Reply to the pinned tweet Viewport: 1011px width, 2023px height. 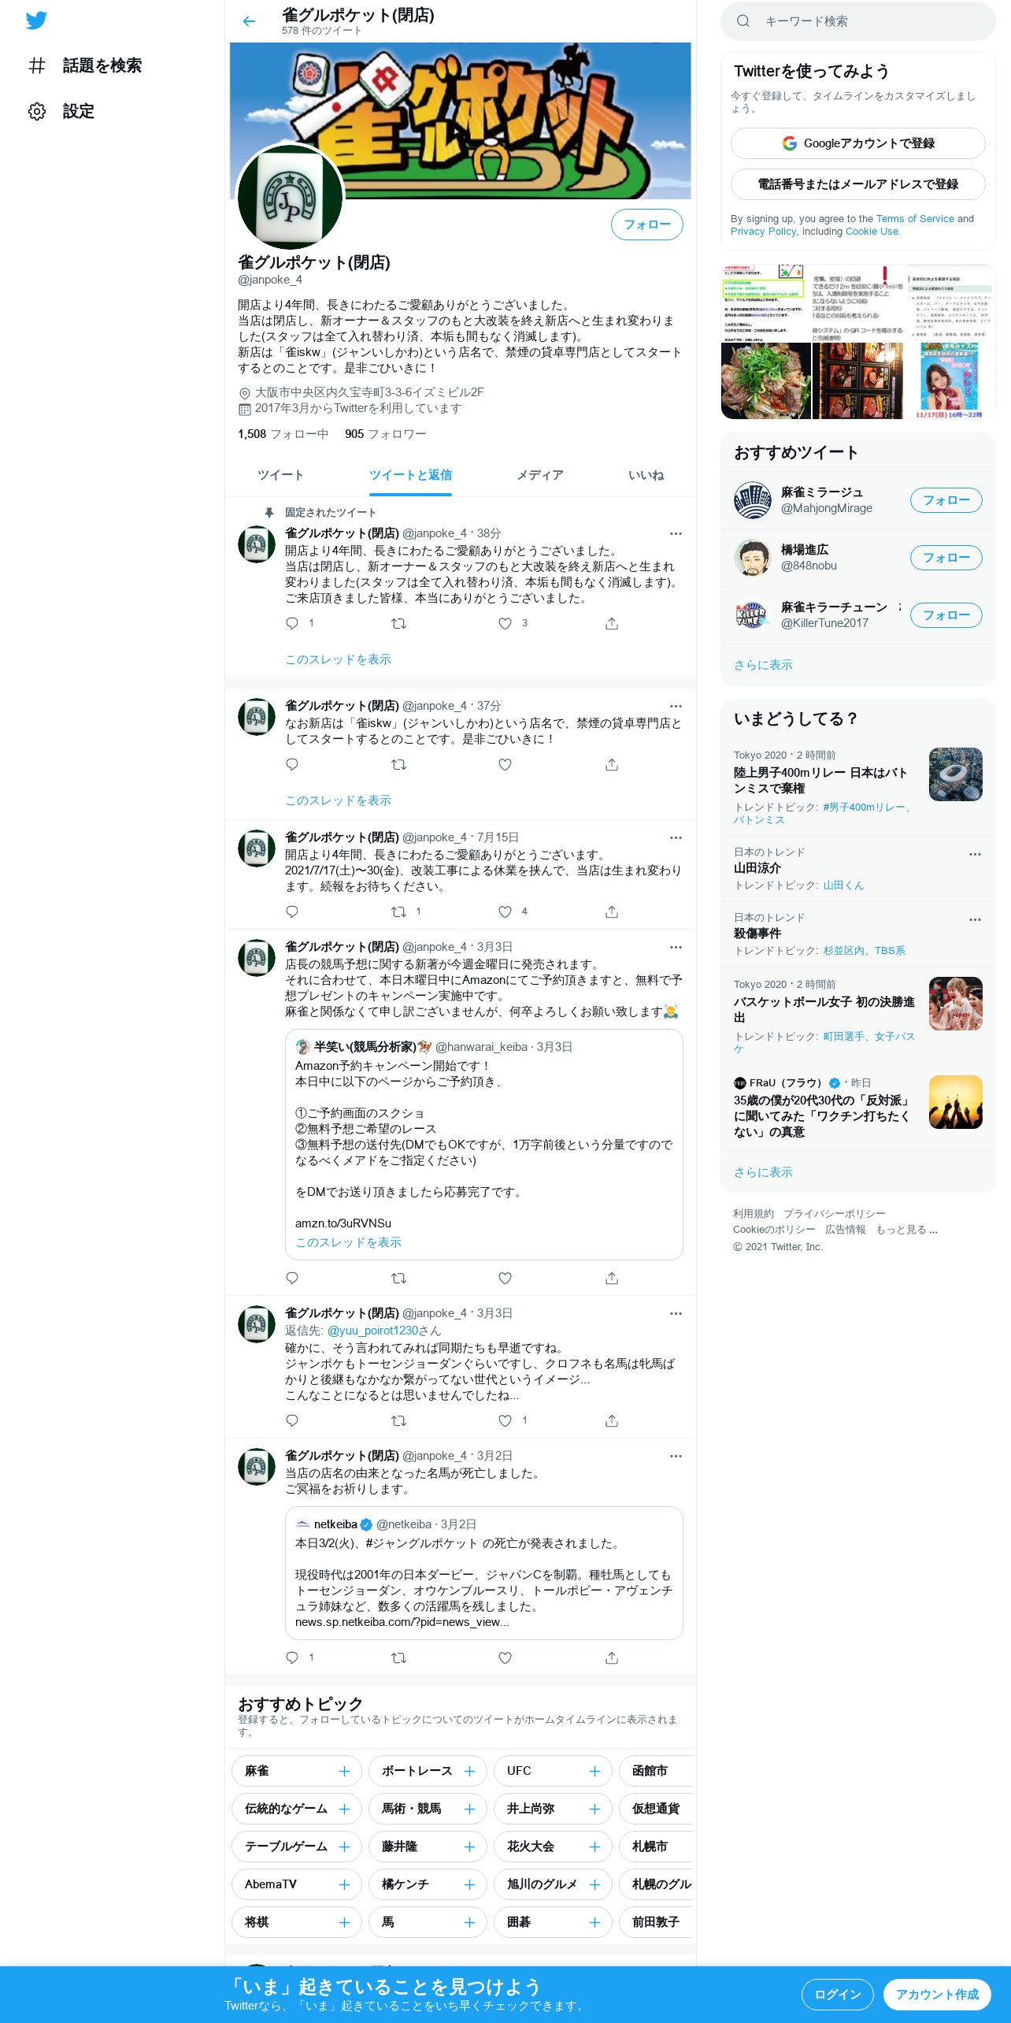(292, 623)
